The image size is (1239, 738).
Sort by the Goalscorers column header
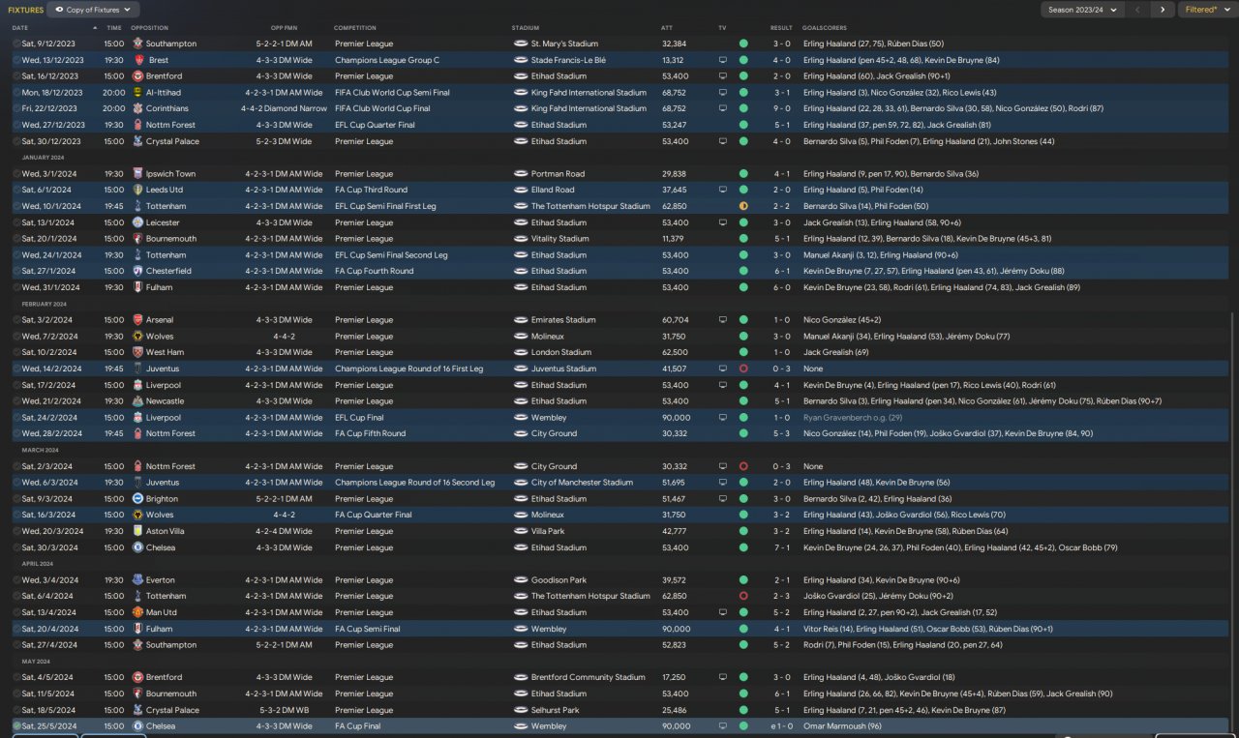coord(826,28)
